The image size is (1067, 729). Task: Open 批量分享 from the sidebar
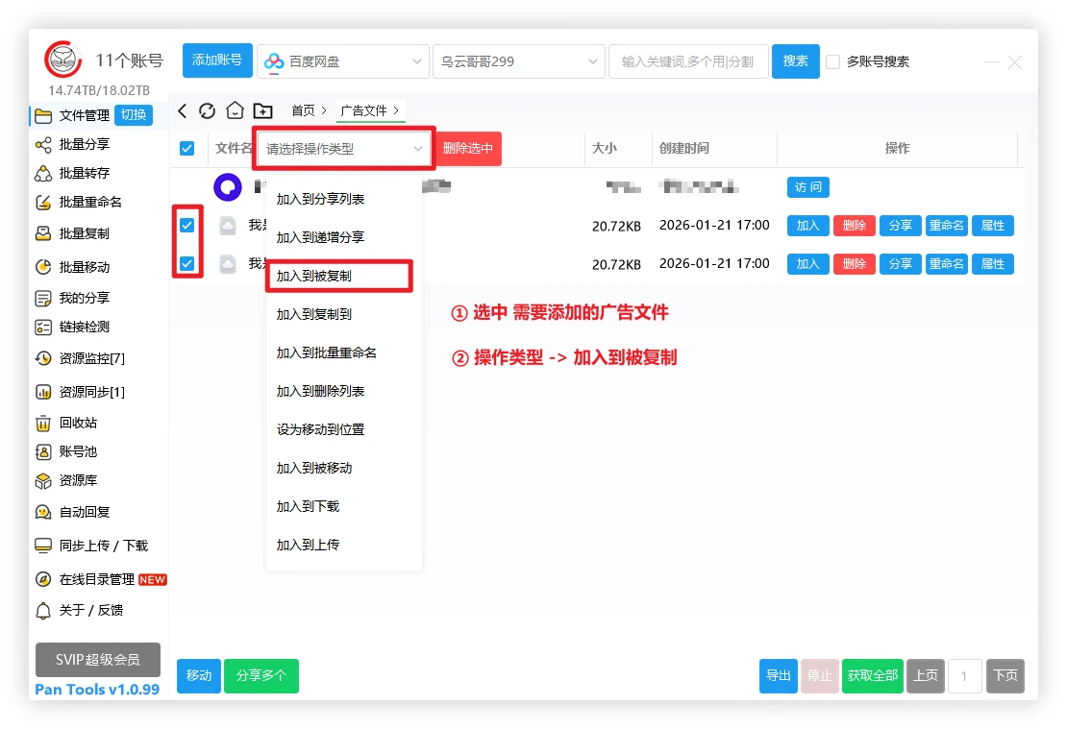84,145
